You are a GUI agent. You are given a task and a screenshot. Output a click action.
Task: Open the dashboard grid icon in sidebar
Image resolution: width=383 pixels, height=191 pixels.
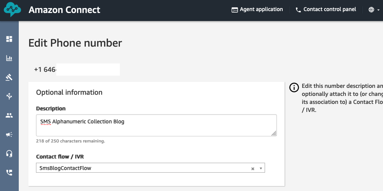9,39
